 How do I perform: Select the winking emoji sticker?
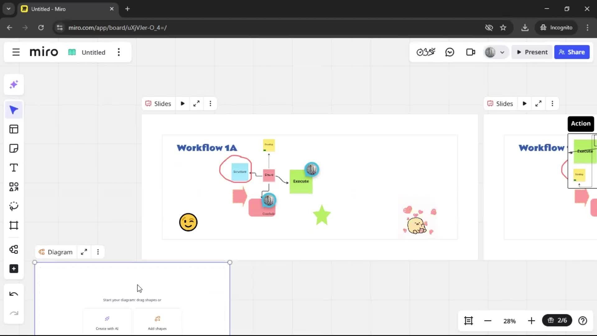click(x=188, y=222)
